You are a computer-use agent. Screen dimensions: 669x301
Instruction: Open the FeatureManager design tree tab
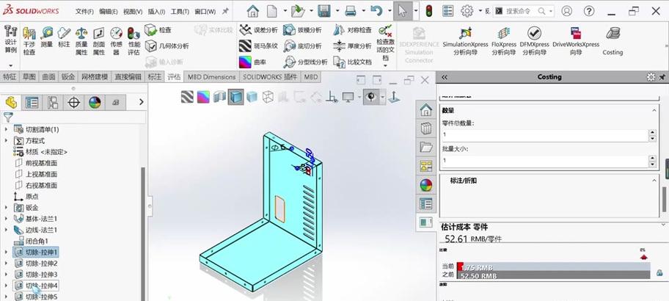(11, 102)
